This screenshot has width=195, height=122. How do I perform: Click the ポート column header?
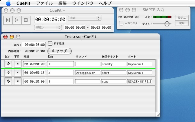click(132, 57)
